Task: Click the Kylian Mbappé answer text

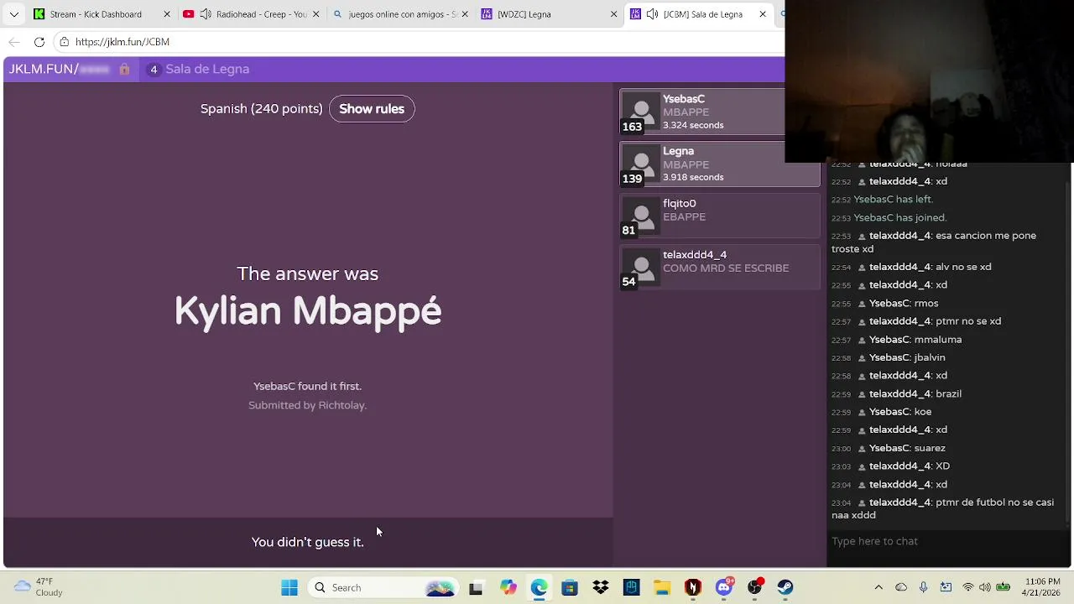Action: coord(308,311)
